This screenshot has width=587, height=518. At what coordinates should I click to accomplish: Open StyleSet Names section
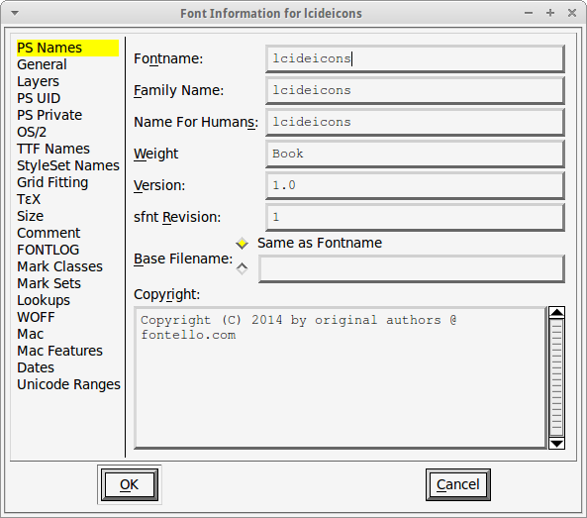coord(68,166)
